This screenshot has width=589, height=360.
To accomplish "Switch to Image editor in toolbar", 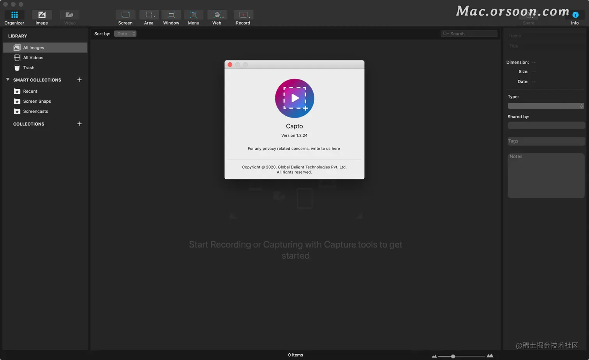I will point(42,18).
